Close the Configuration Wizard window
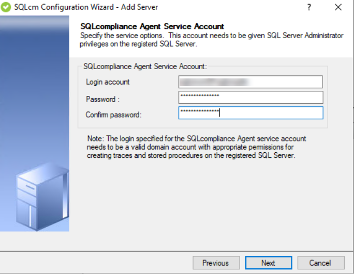354x274 pixels. (338, 7)
